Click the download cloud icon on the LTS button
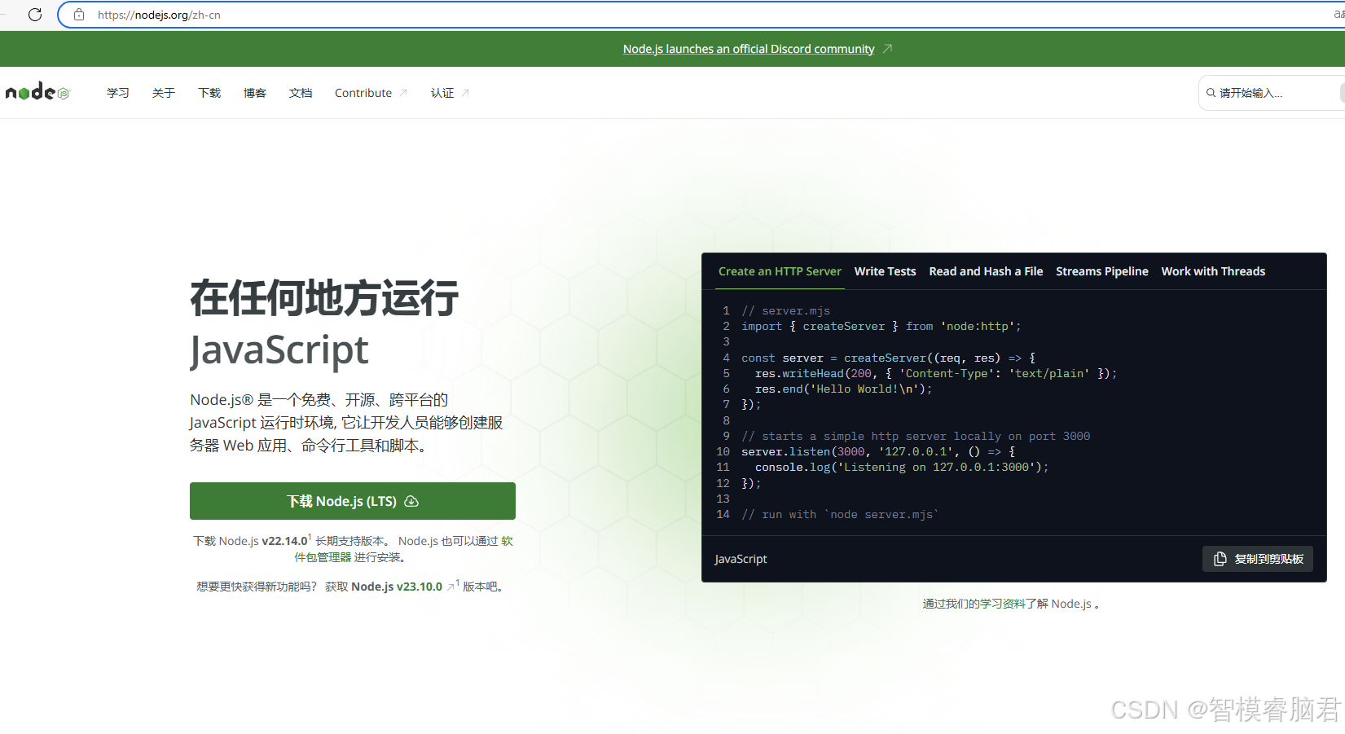Image resolution: width=1345 pixels, height=734 pixels. coord(411,501)
